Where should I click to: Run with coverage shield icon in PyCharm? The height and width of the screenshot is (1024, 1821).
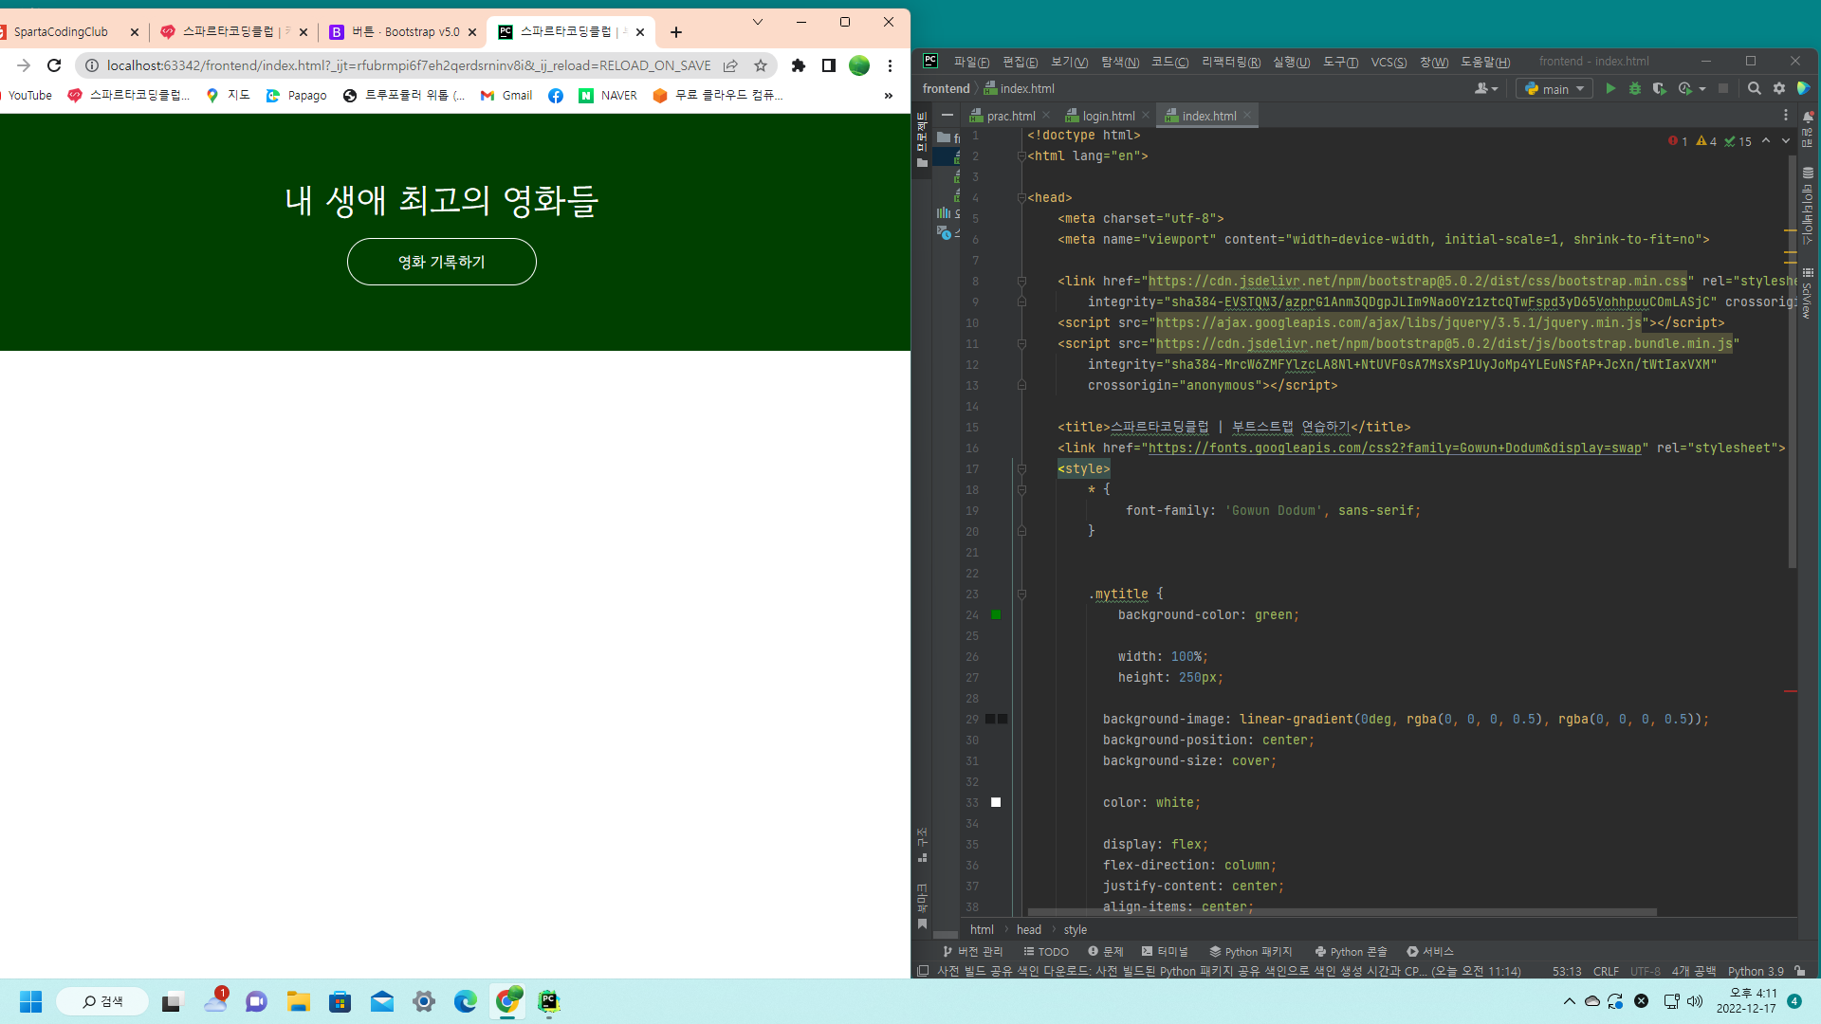click(x=1659, y=88)
